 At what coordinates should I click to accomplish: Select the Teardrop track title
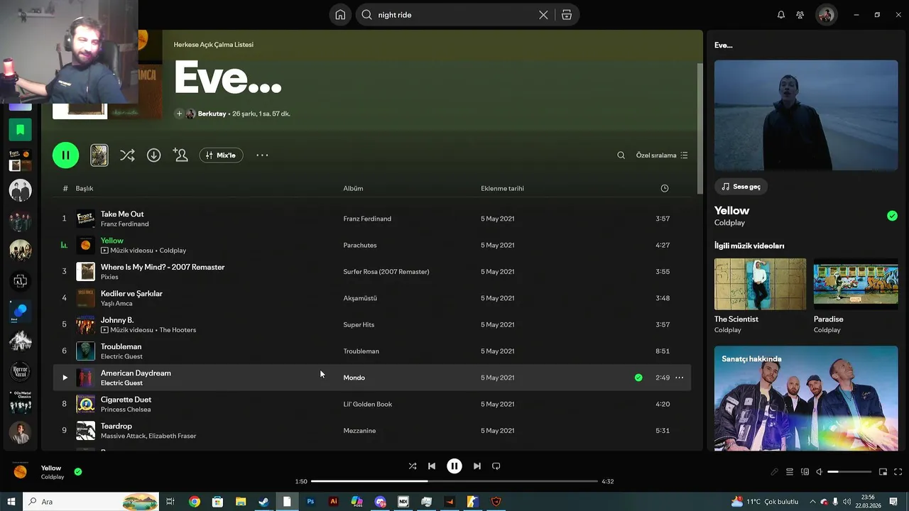(116, 426)
